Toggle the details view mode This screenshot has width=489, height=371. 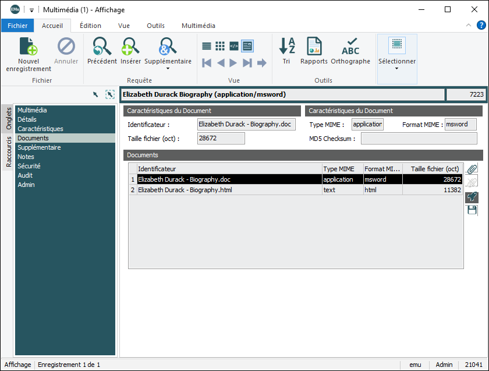pyautogui.click(x=247, y=46)
